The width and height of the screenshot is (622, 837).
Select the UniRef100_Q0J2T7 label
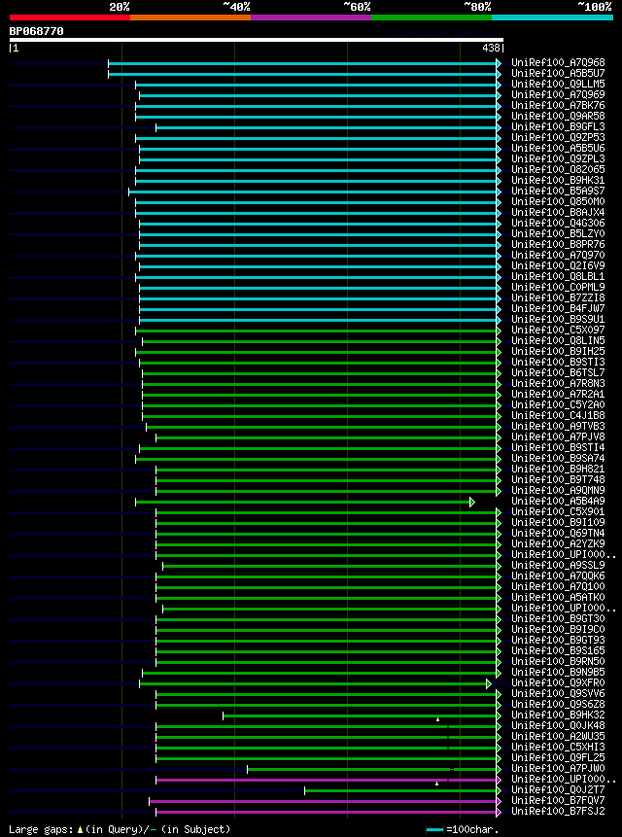(x=558, y=790)
